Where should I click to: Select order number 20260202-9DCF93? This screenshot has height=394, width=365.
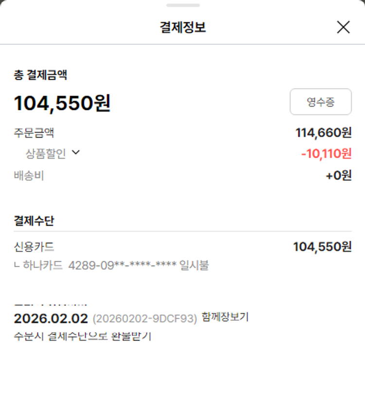[x=145, y=319]
